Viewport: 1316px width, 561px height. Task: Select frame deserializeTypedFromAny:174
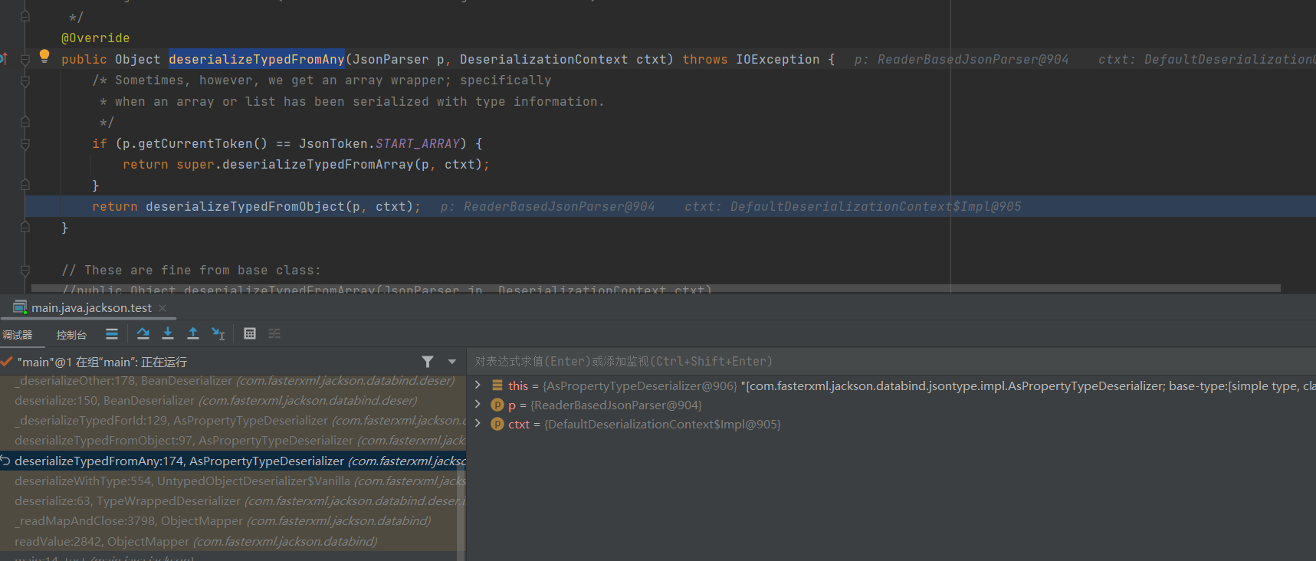point(233,461)
